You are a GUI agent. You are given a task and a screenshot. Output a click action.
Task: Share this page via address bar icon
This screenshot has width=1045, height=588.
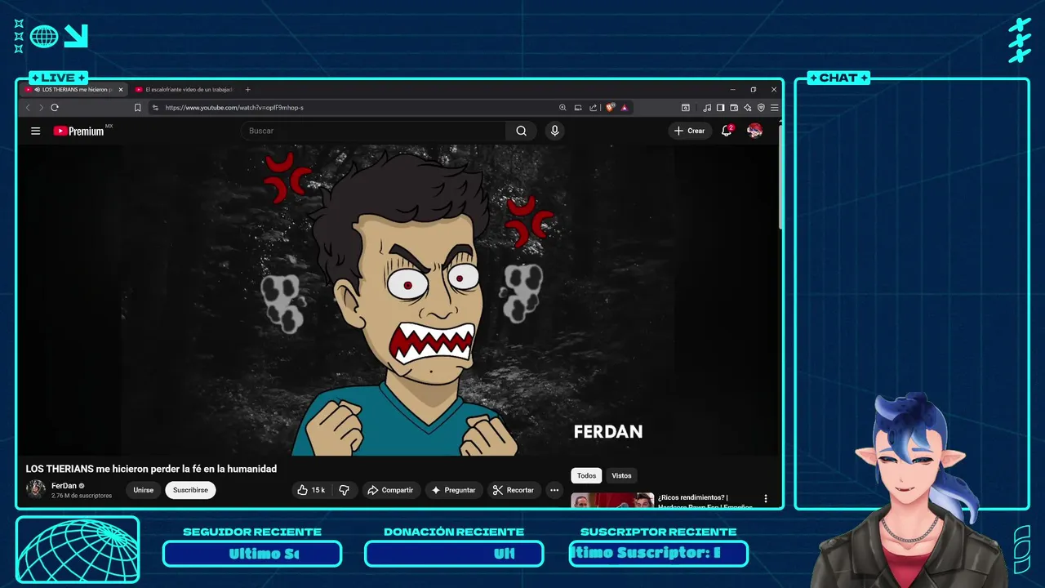pyautogui.click(x=594, y=107)
